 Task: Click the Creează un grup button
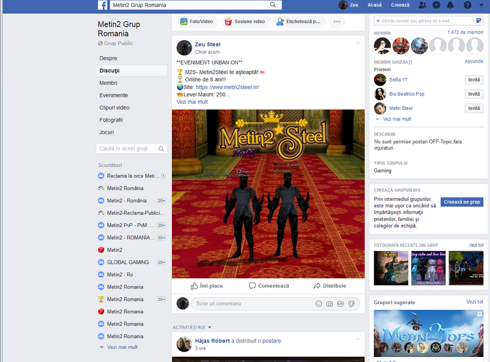coord(462,202)
